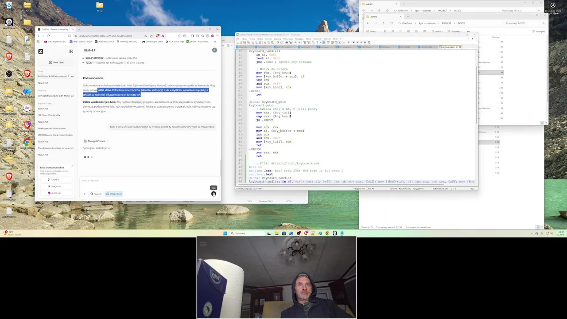The image size is (567, 319).
Task: Click the Find icon in Notepad++ toolbar
Action: coord(287,43)
